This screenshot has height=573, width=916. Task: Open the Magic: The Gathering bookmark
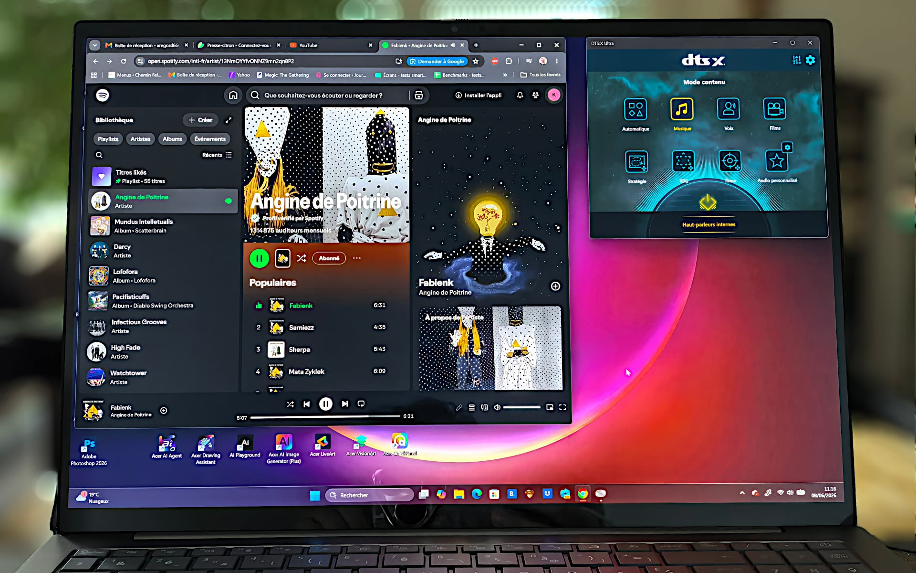tap(282, 75)
